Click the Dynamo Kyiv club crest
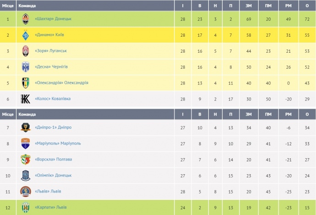 [x=26, y=35]
